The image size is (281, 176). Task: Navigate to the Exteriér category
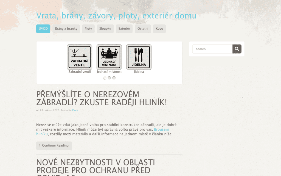[124, 29]
